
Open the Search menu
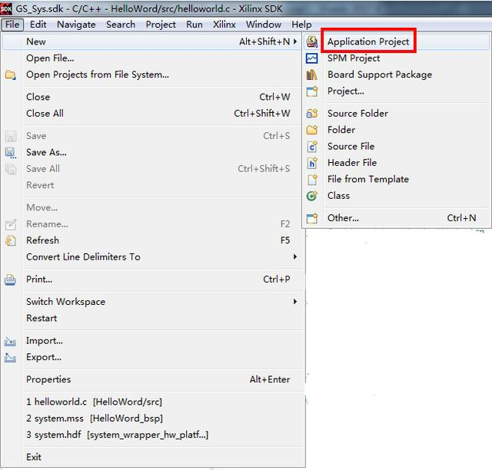(x=121, y=25)
